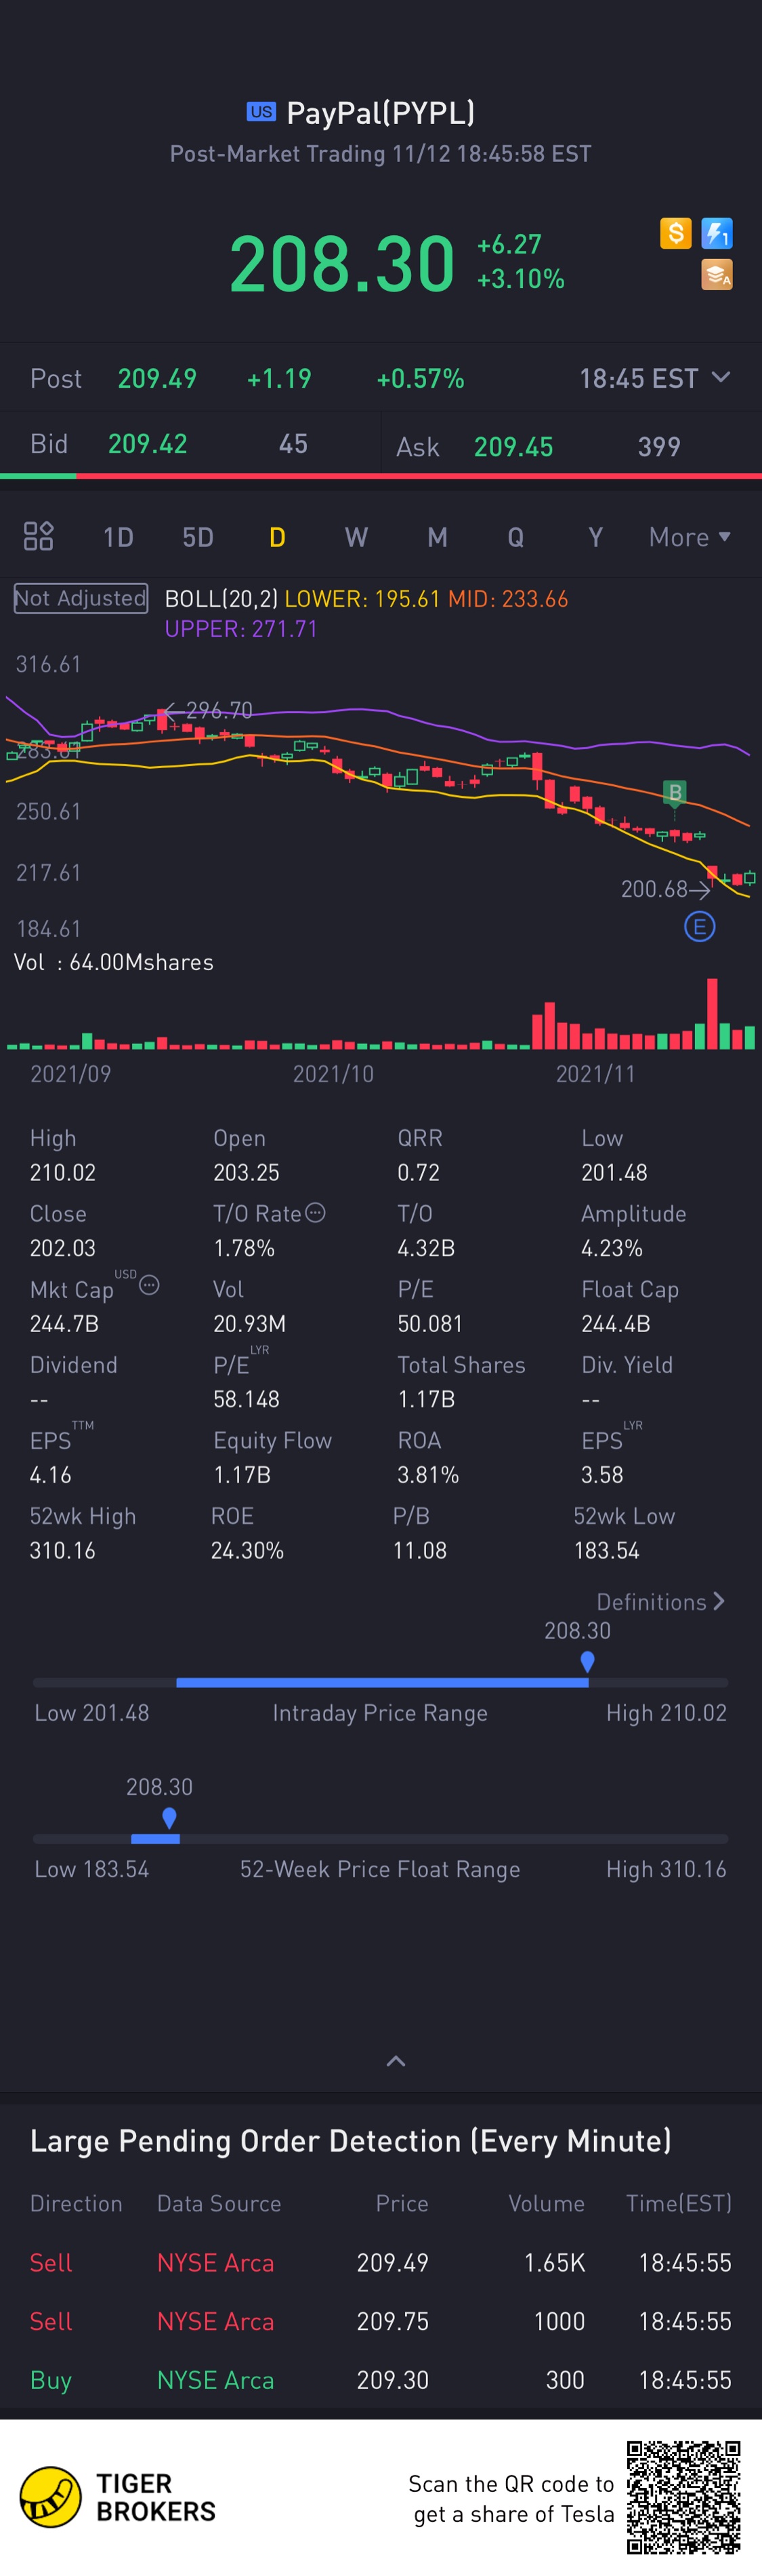This screenshot has height=2576, width=762.
Task: Collapse the details with the up chevron
Action: pyautogui.click(x=396, y=2061)
